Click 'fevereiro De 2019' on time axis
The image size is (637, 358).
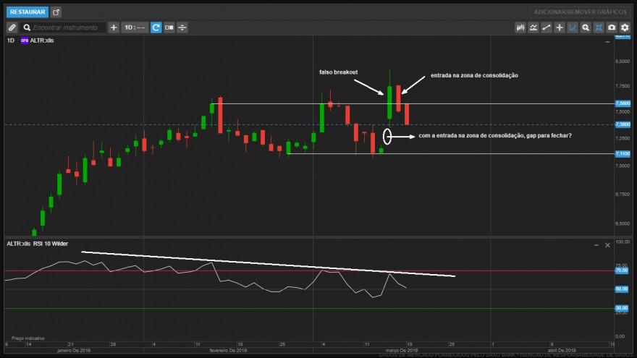[x=228, y=350]
